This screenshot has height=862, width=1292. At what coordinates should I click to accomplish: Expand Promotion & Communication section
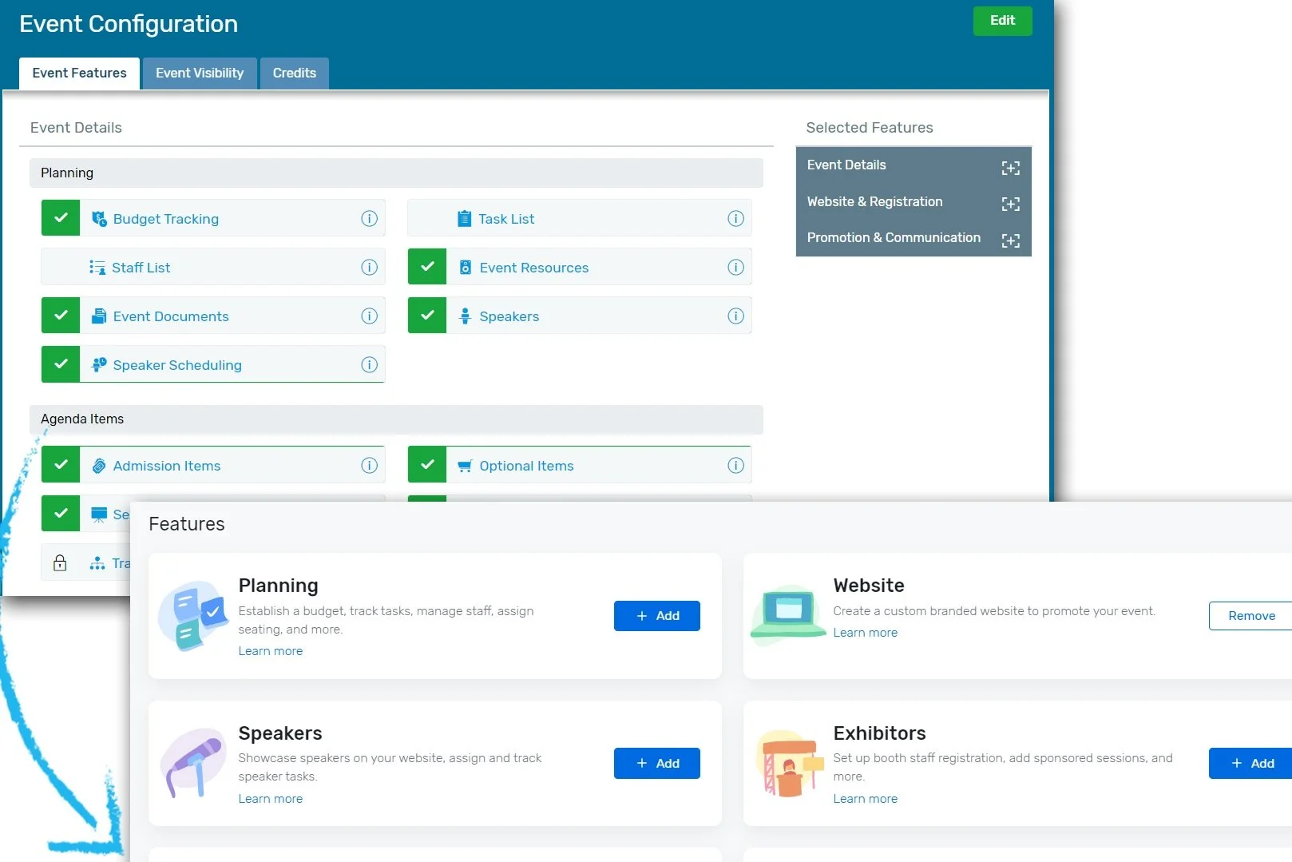click(x=1010, y=240)
